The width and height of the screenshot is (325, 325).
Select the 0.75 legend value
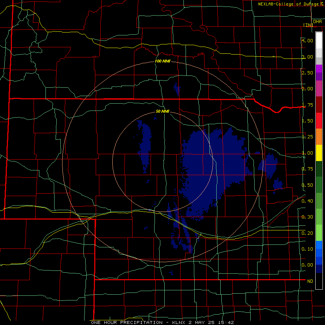(307, 169)
